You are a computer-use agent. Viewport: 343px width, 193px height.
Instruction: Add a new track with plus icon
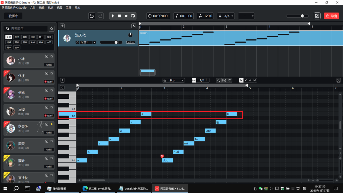coord(62,26)
